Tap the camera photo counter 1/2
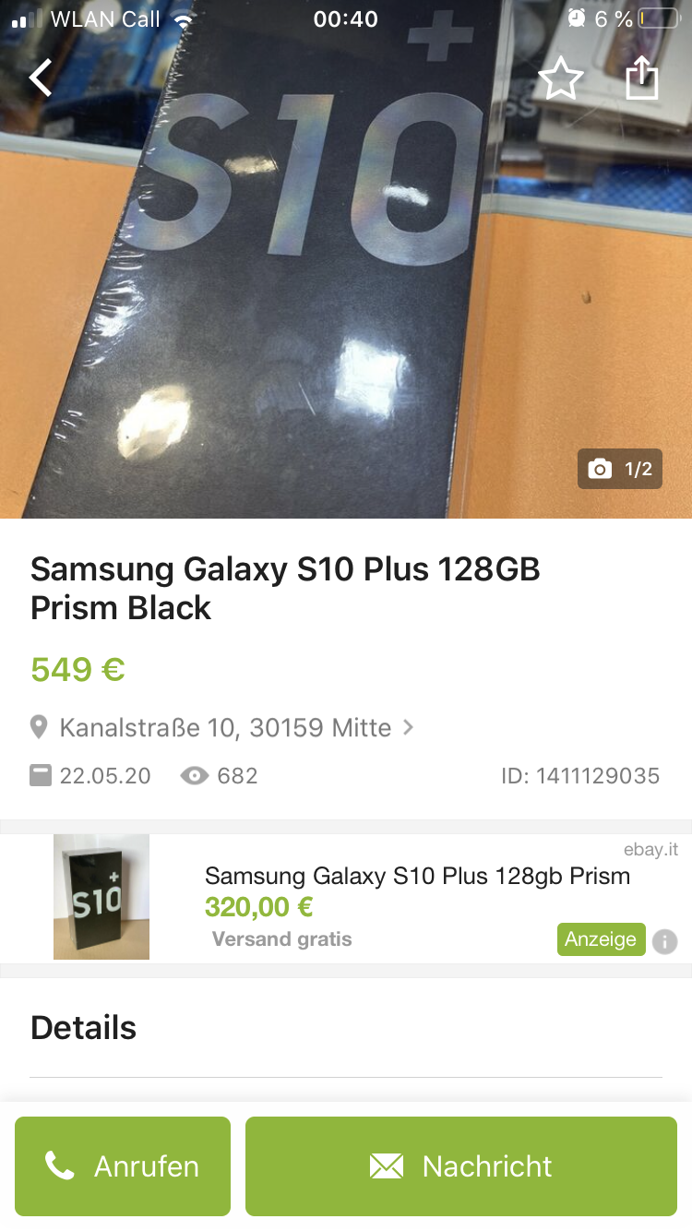 [620, 469]
